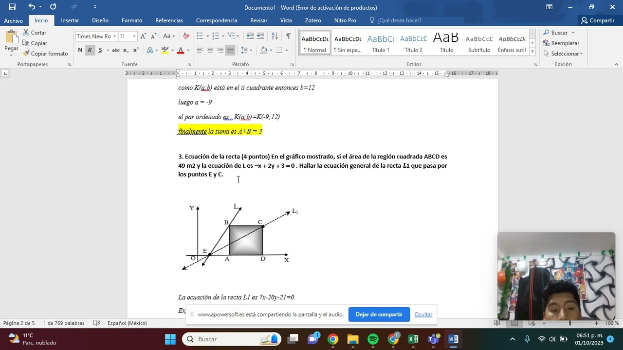
Task: Open Archivo menu
Action: point(13,20)
